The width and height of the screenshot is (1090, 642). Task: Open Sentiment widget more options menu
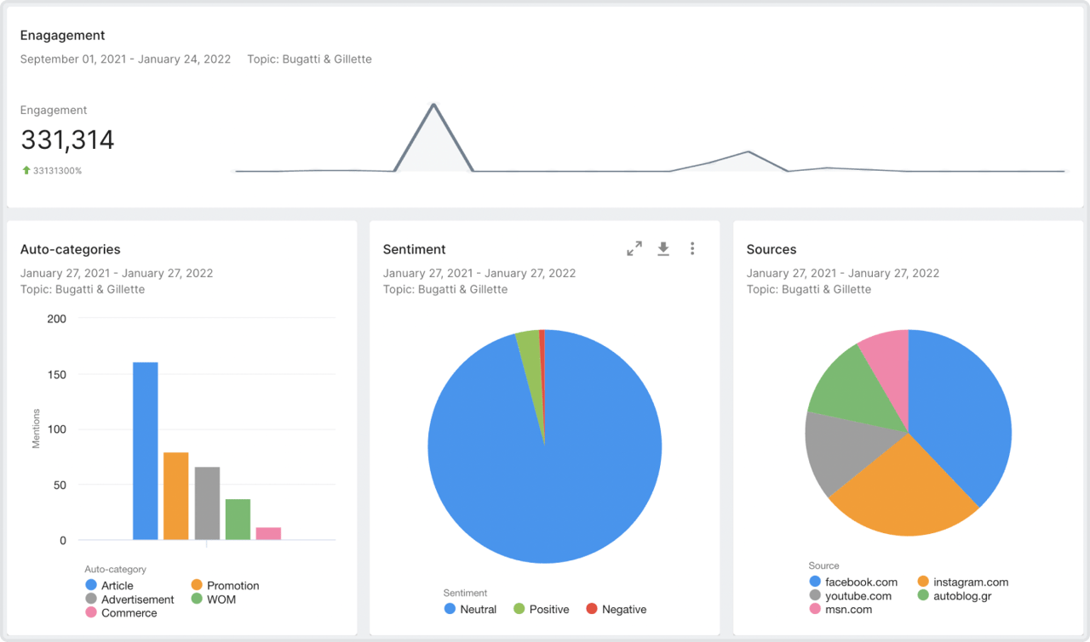(x=692, y=248)
